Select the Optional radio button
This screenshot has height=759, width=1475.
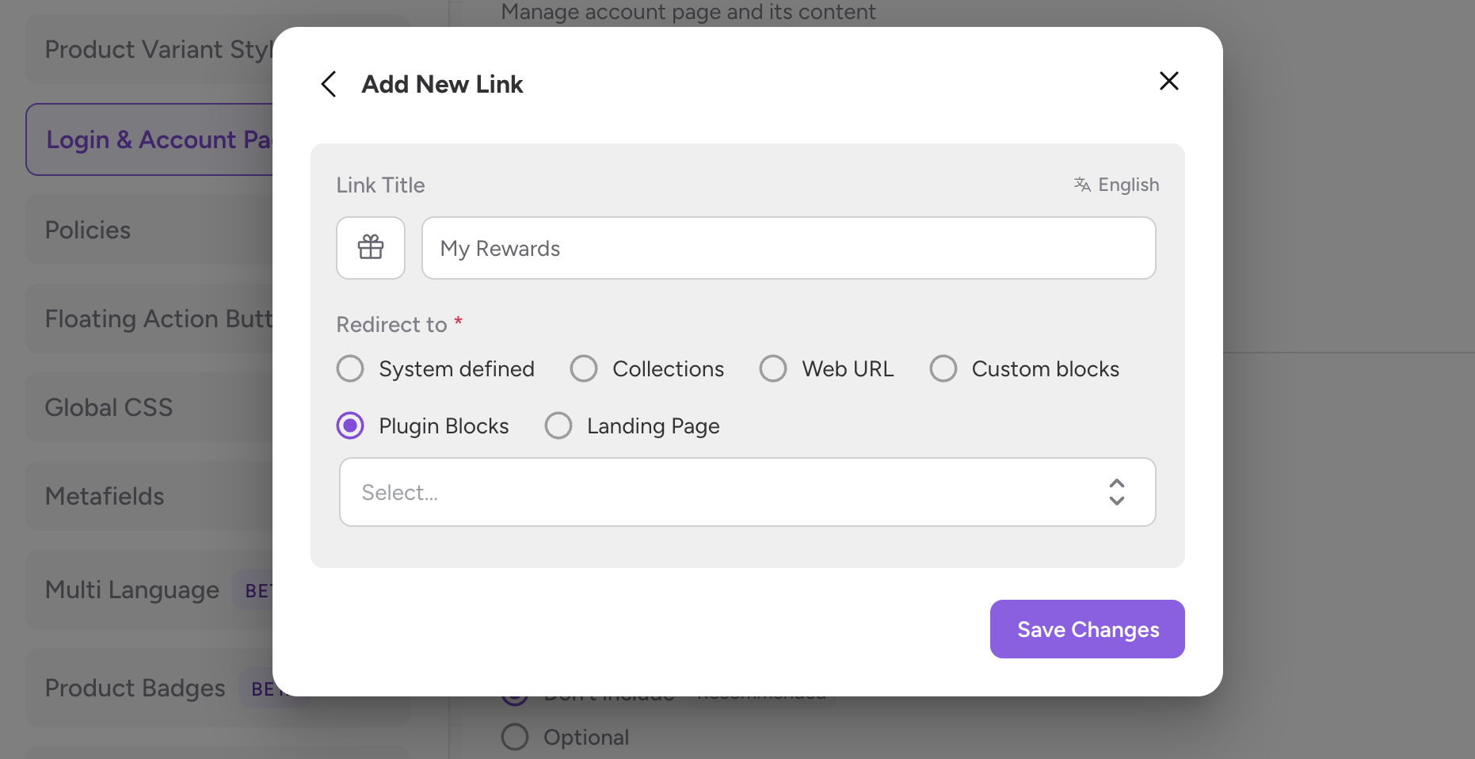coord(515,737)
